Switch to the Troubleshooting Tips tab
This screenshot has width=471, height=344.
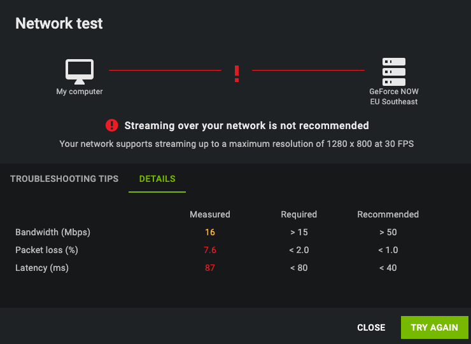pos(64,179)
